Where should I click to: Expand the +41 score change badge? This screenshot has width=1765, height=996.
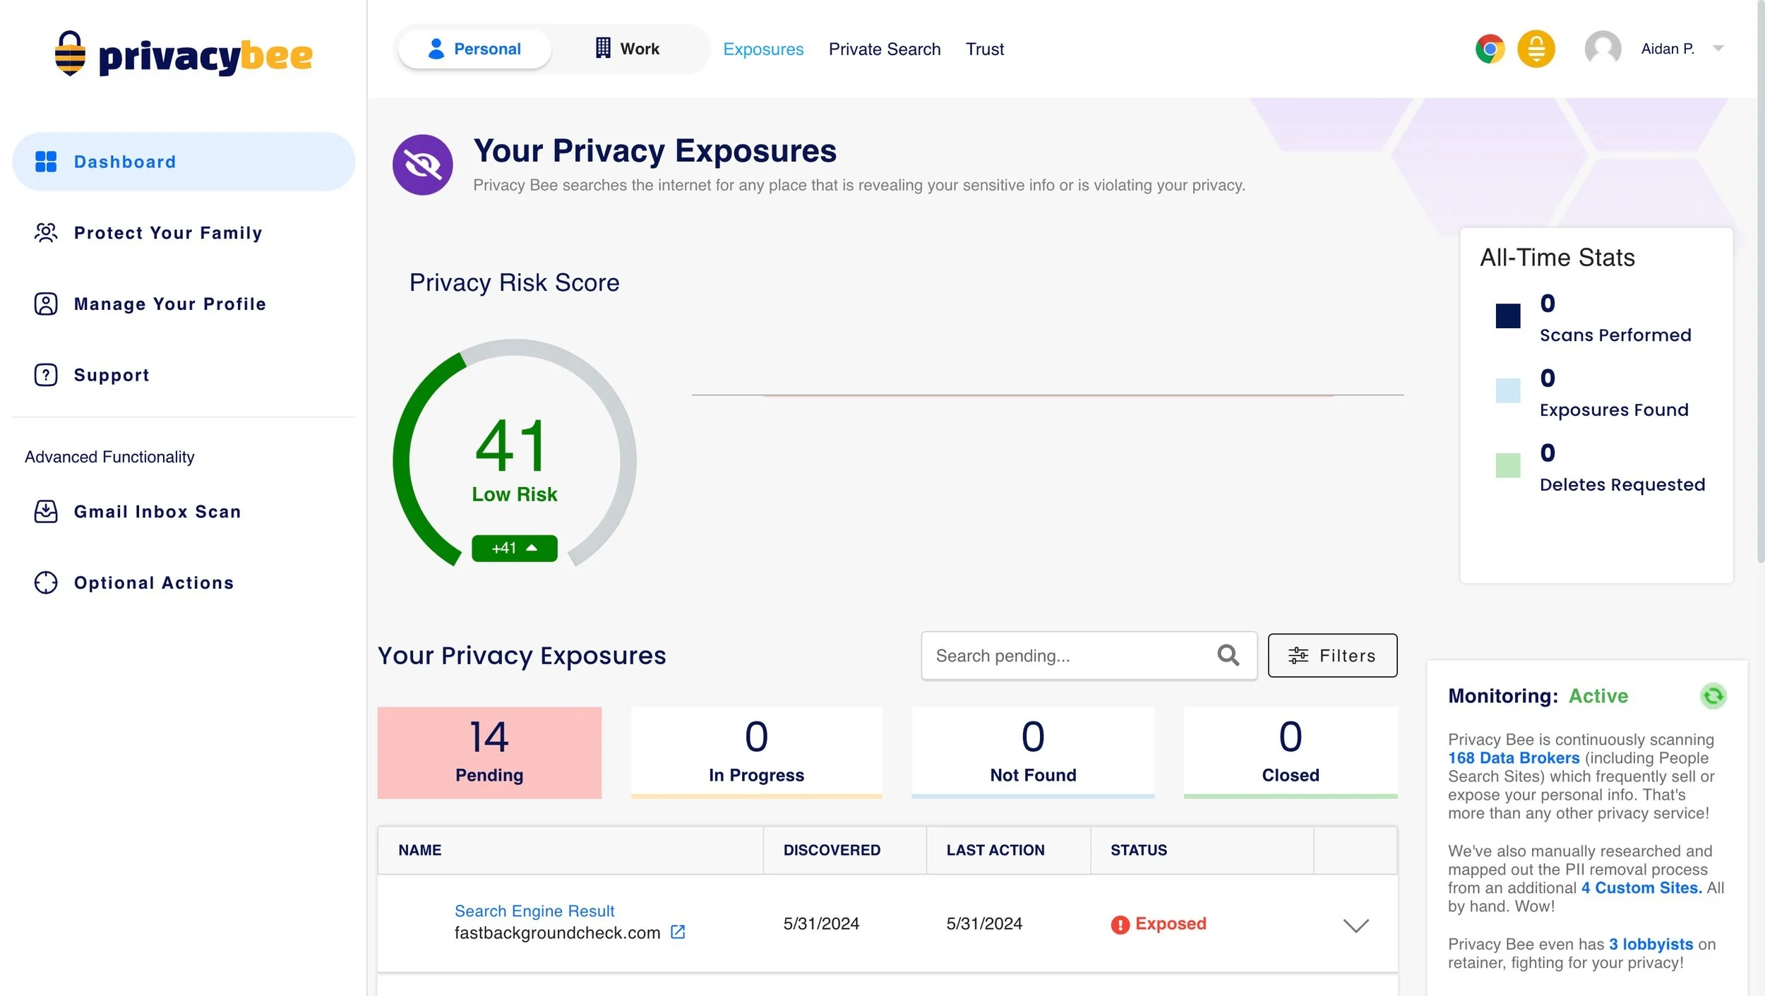point(514,548)
